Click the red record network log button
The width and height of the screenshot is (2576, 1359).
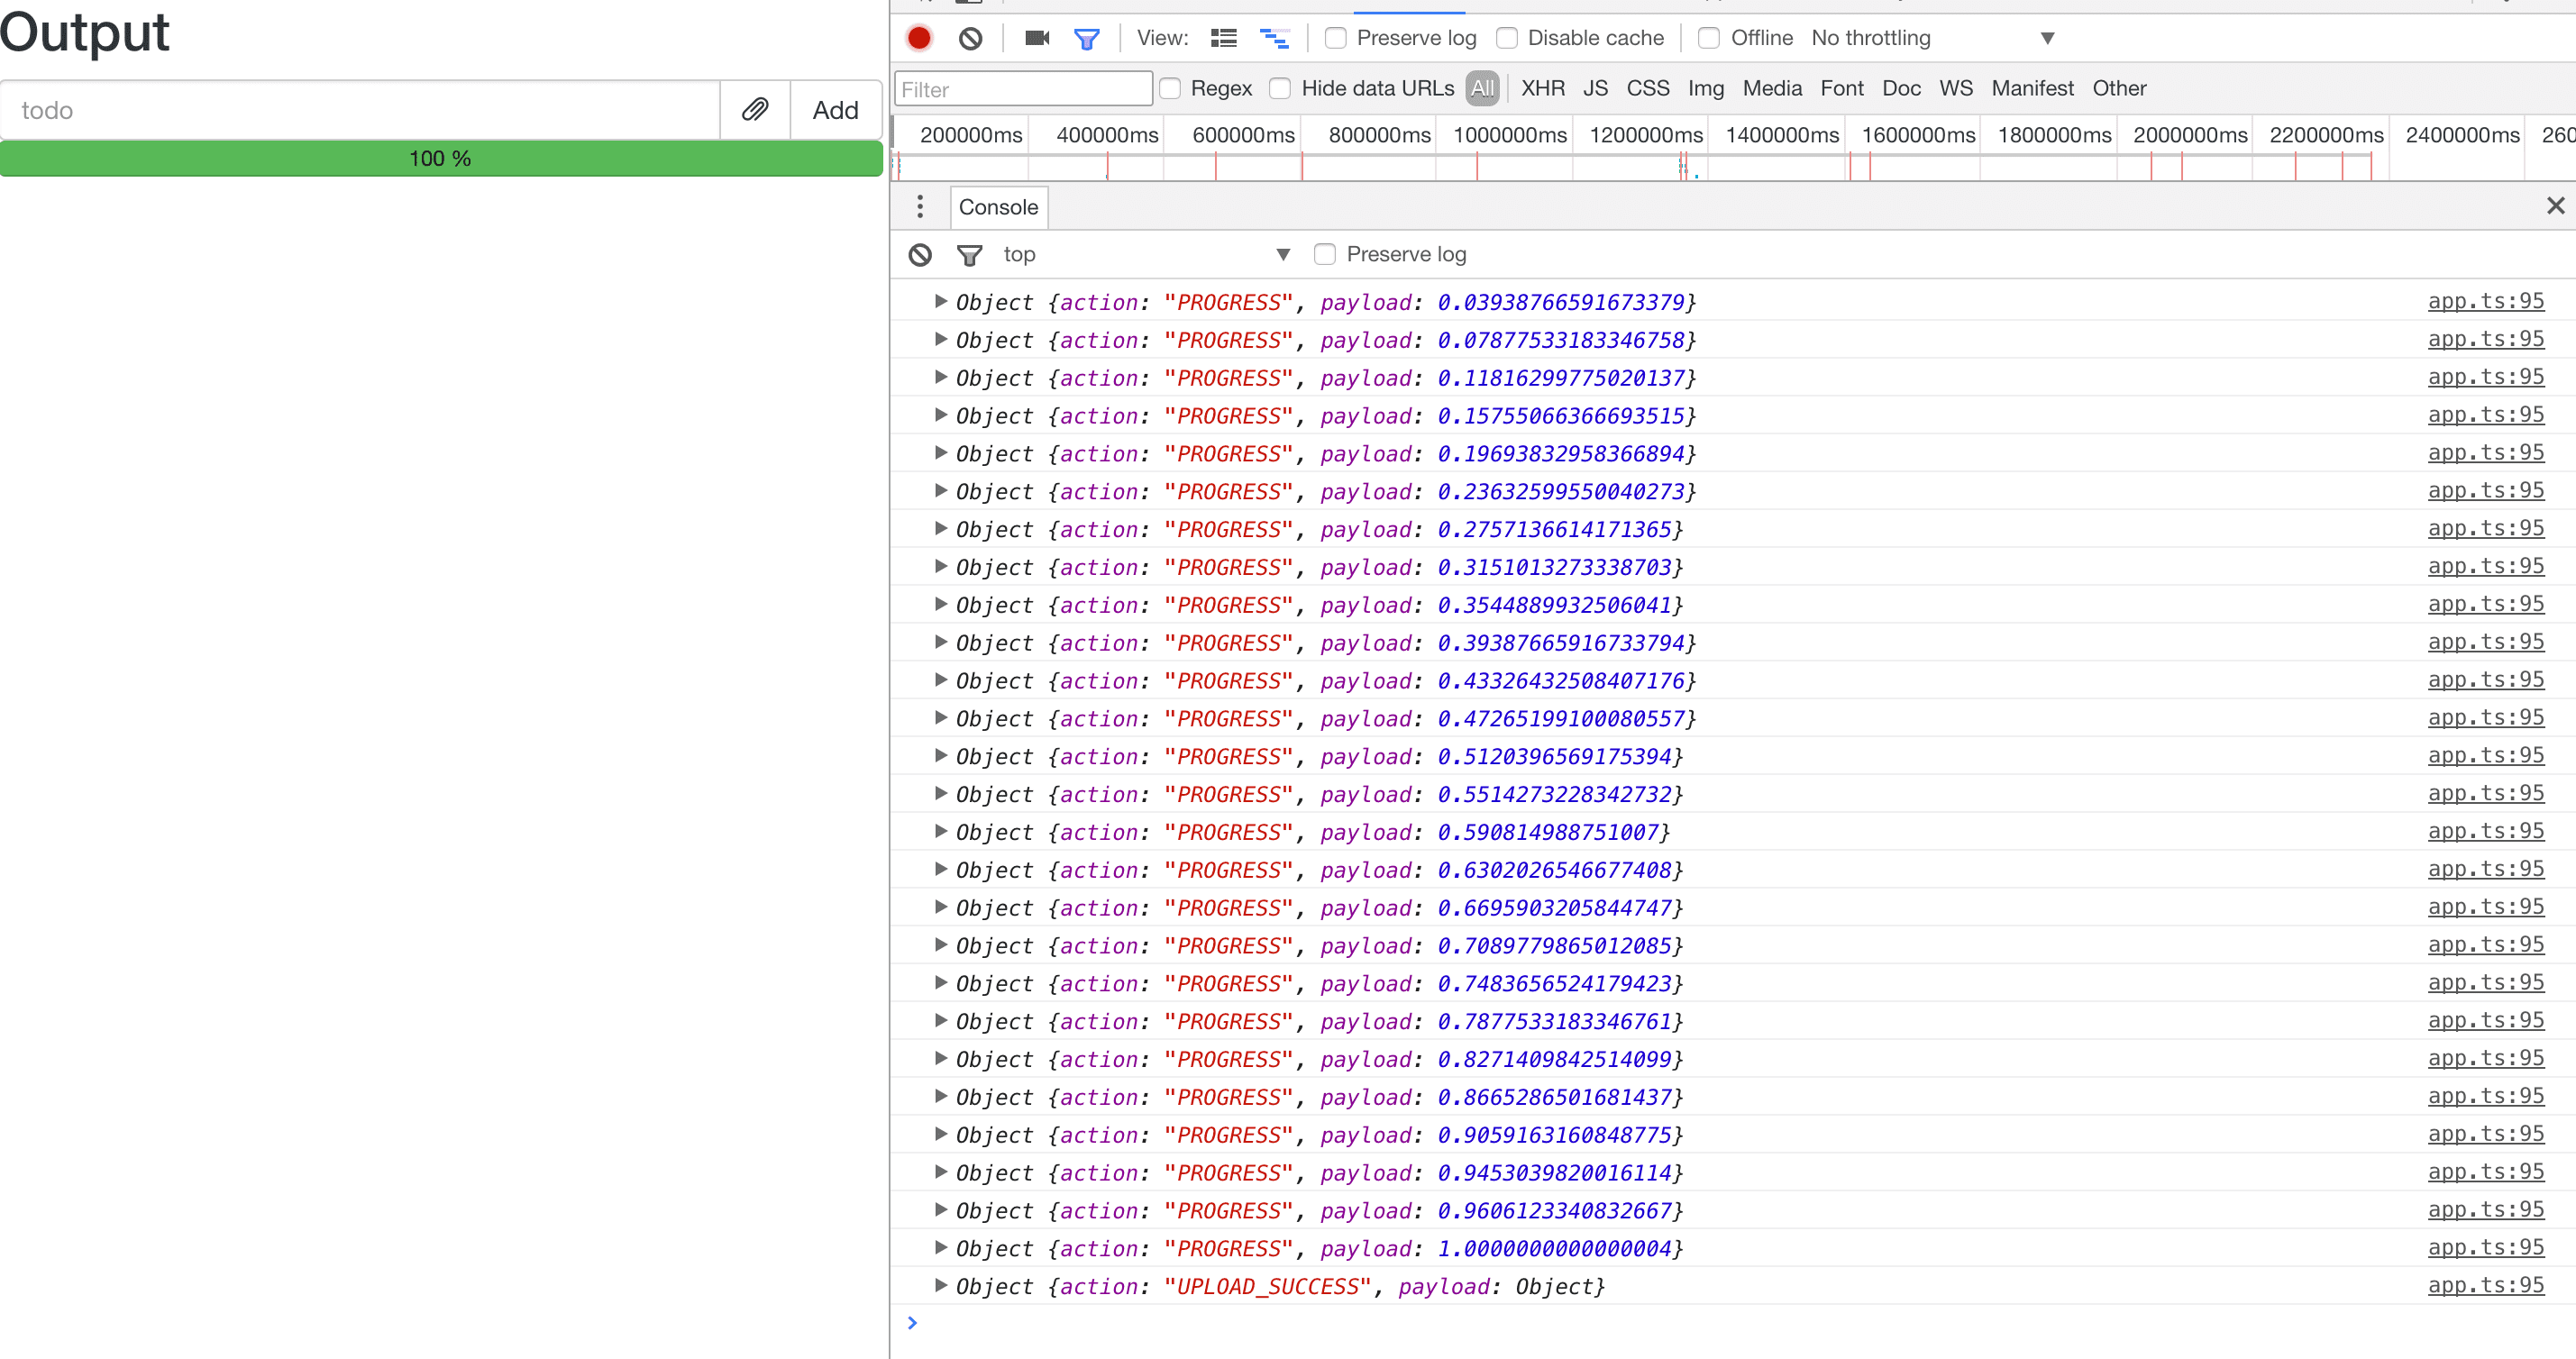click(x=918, y=38)
